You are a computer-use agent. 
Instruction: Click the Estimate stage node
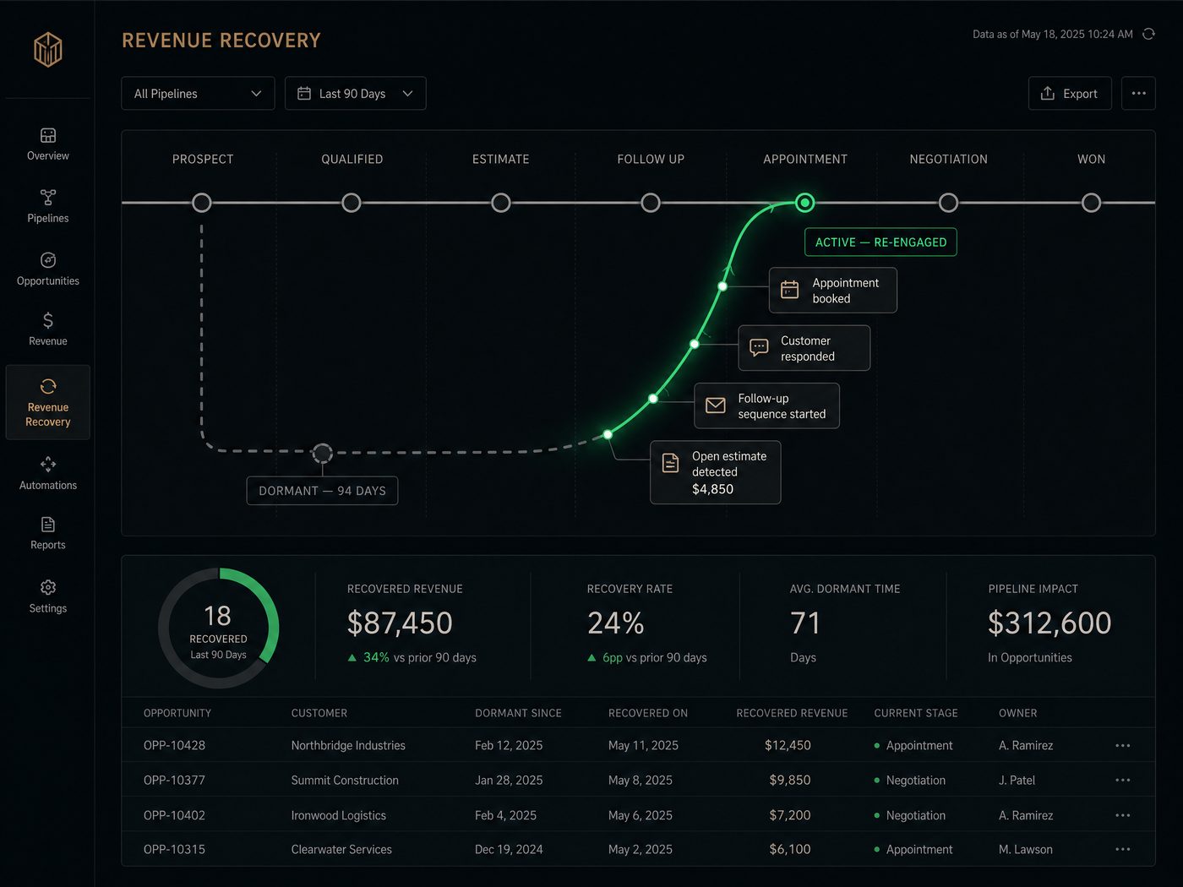501,203
